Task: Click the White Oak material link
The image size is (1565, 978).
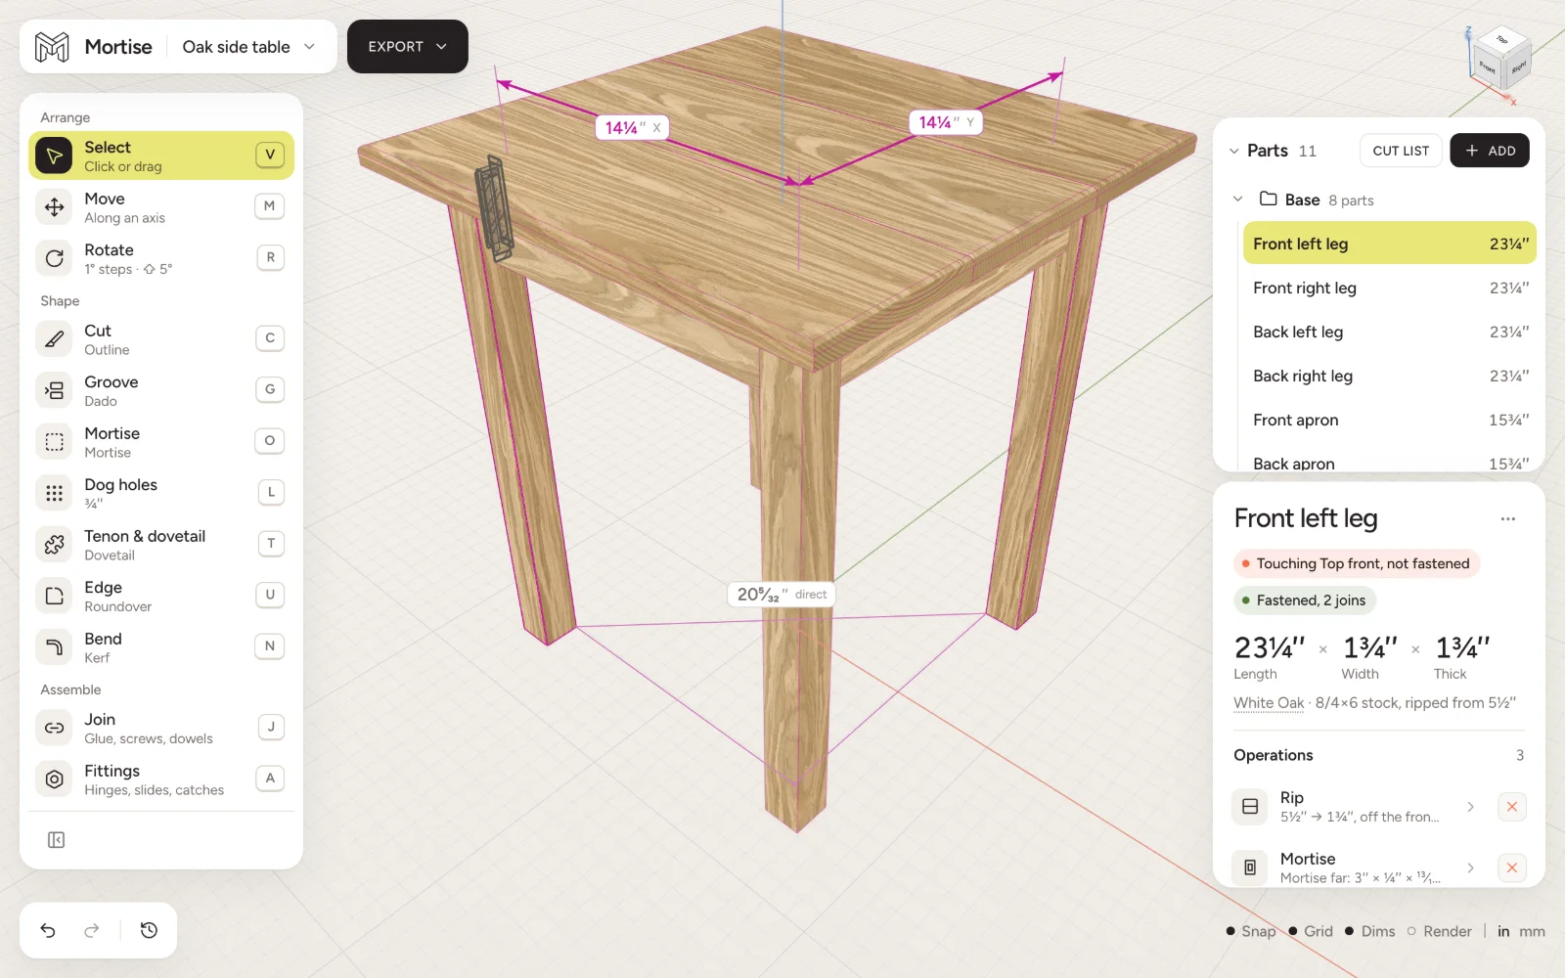Action: point(1269,702)
